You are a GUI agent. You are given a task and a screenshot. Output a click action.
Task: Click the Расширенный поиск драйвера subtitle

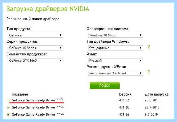(33, 19)
